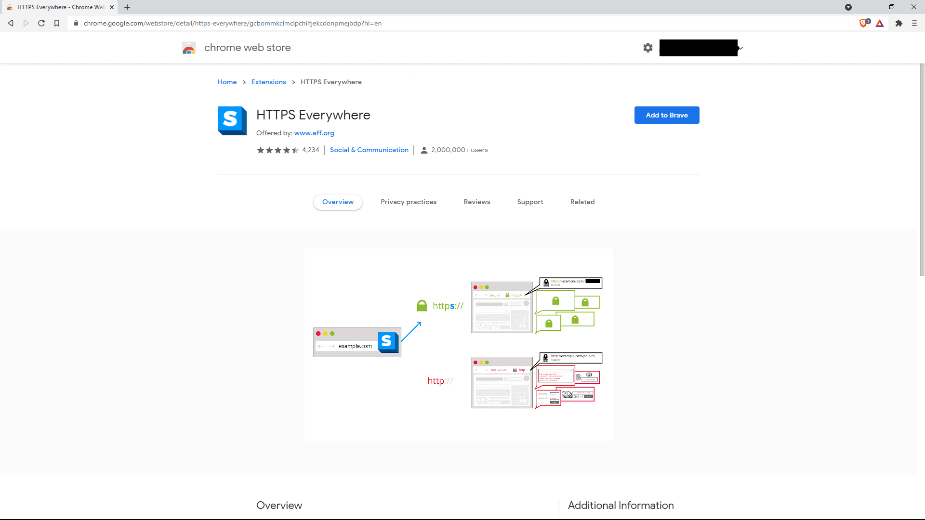Bookmark this page with the bookmark icon
This screenshot has width=925, height=520.
(57, 23)
